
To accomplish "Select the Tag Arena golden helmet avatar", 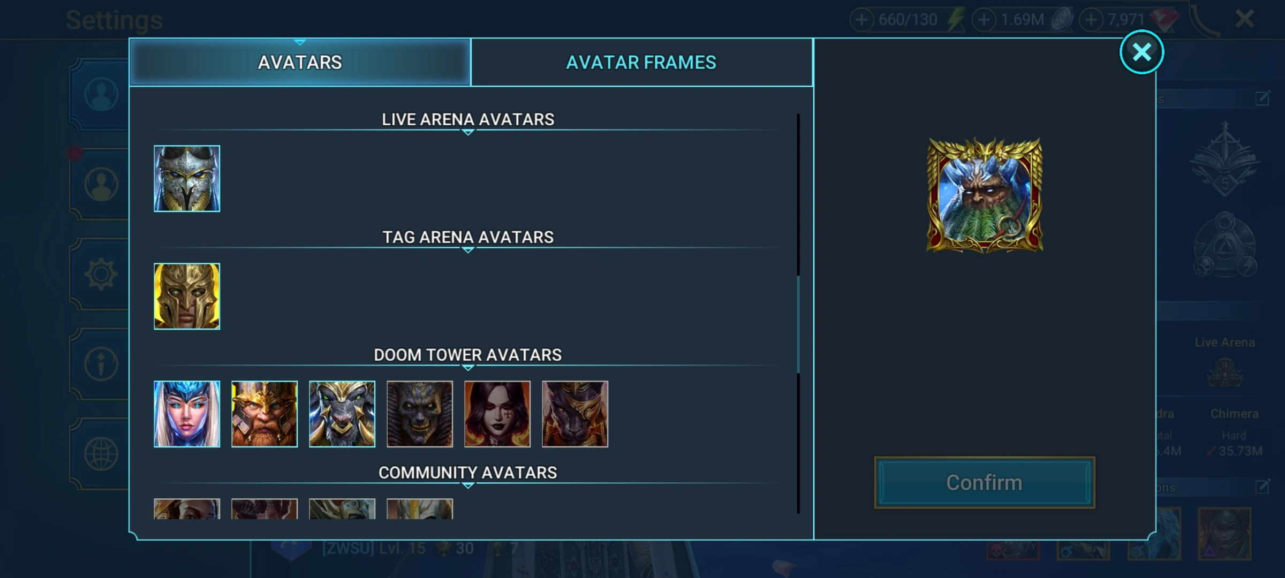I will tap(187, 296).
